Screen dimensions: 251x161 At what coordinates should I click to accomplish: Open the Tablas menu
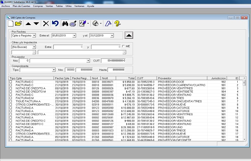point(59,6)
